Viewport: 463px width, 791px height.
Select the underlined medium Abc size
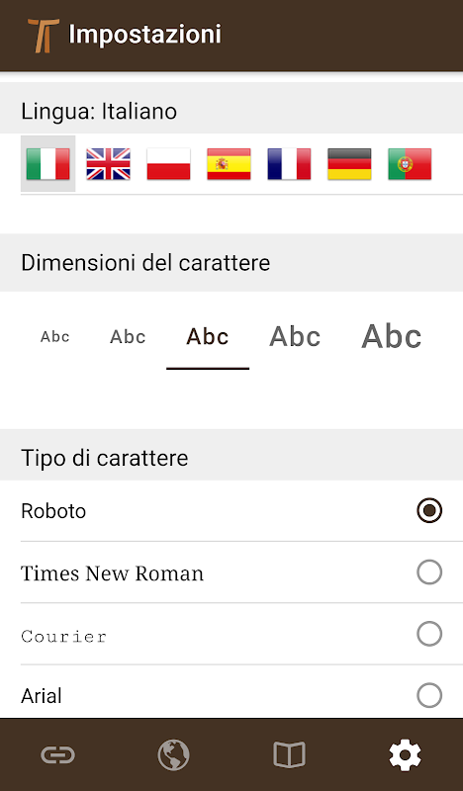(x=208, y=336)
